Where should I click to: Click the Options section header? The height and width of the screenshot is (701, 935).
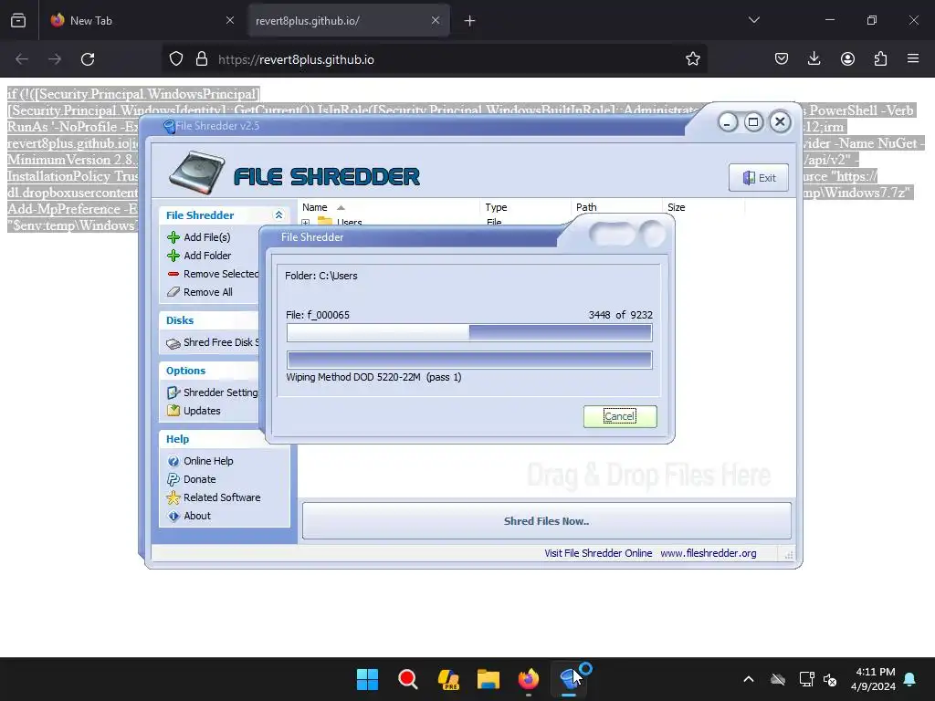[185, 371]
